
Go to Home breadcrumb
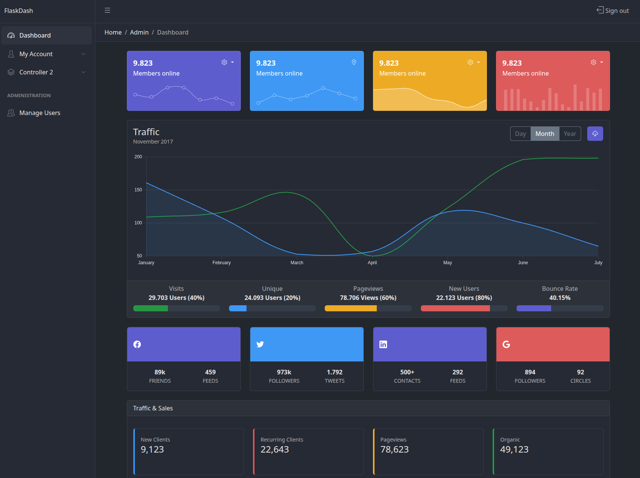113,32
